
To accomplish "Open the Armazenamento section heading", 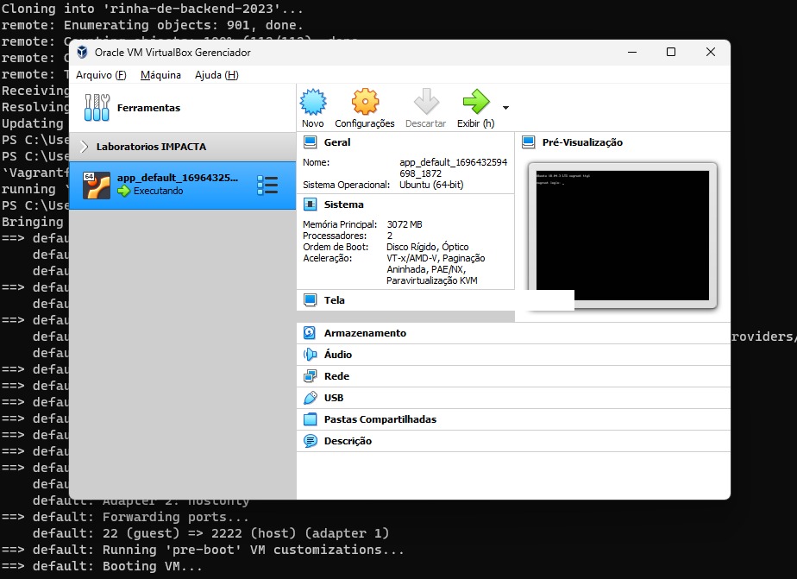I will tap(365, 333).
